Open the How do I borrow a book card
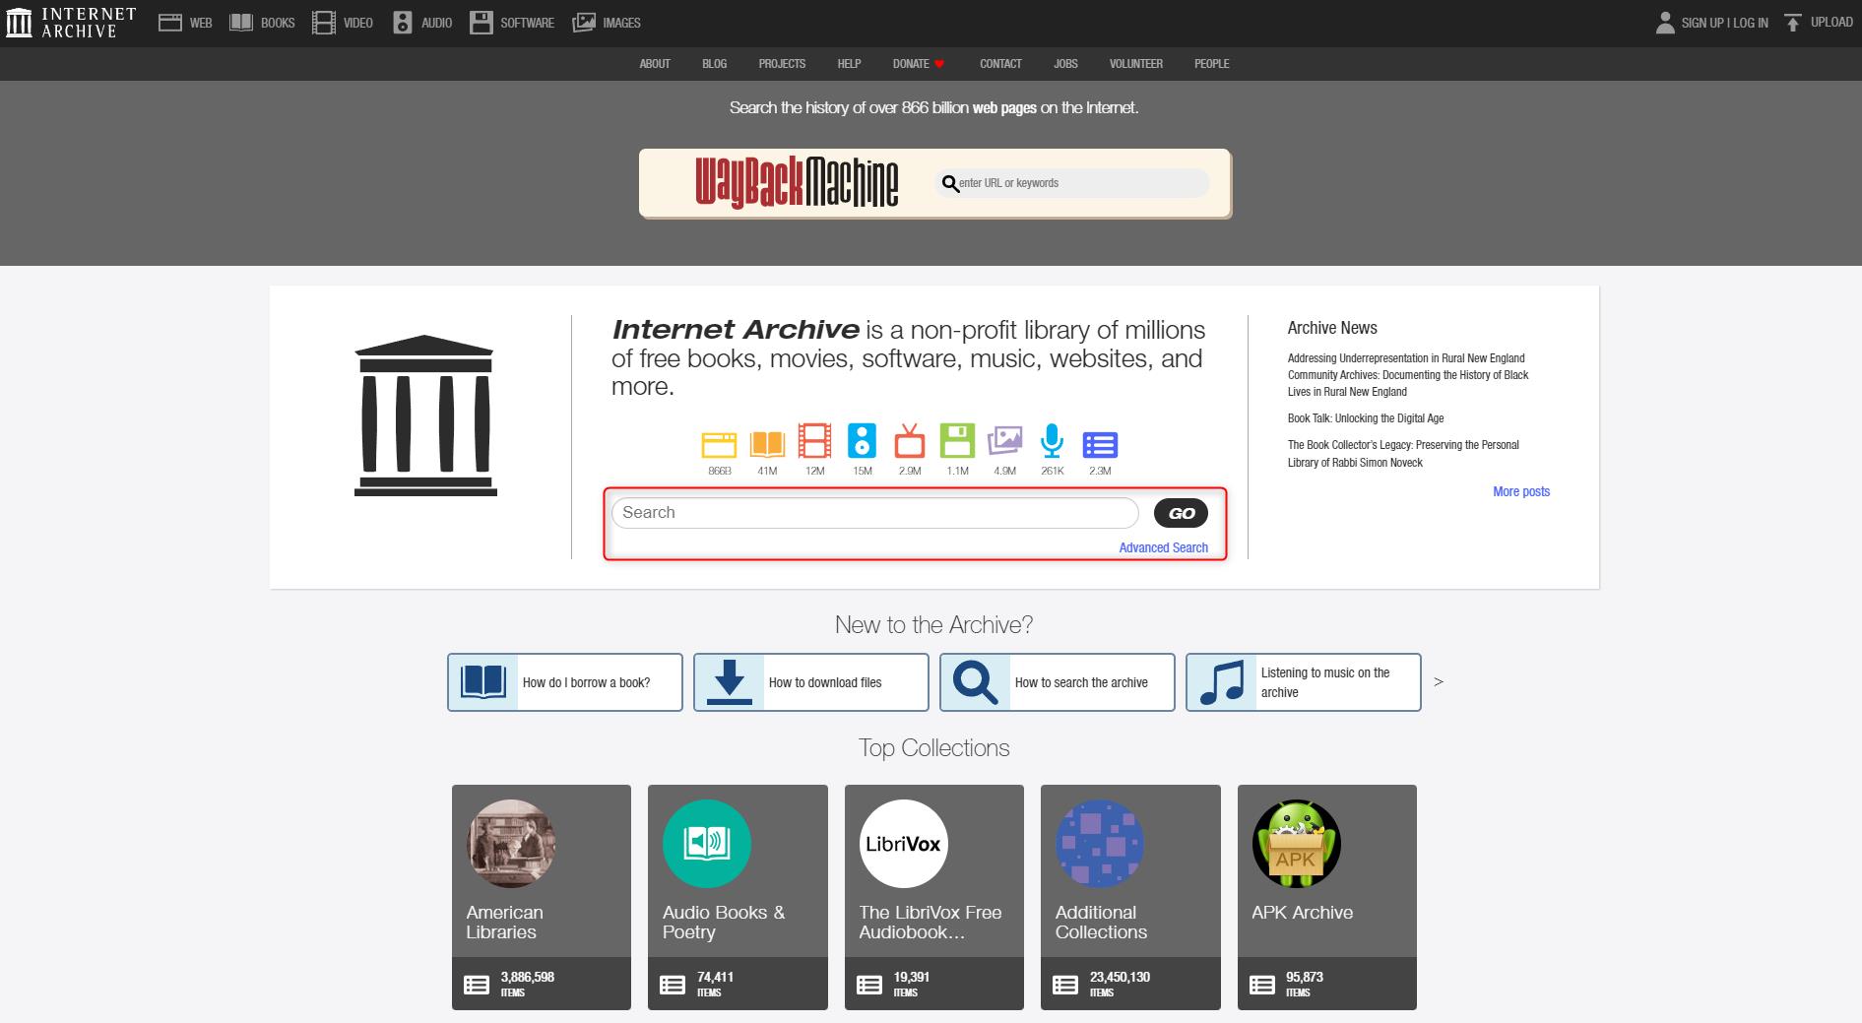The height and width of the screenshot is (1023, 1862). point(564,682)
